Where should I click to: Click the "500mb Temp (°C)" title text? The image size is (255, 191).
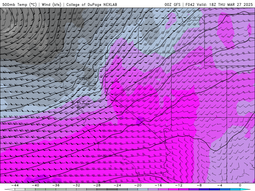pos(19,4)
